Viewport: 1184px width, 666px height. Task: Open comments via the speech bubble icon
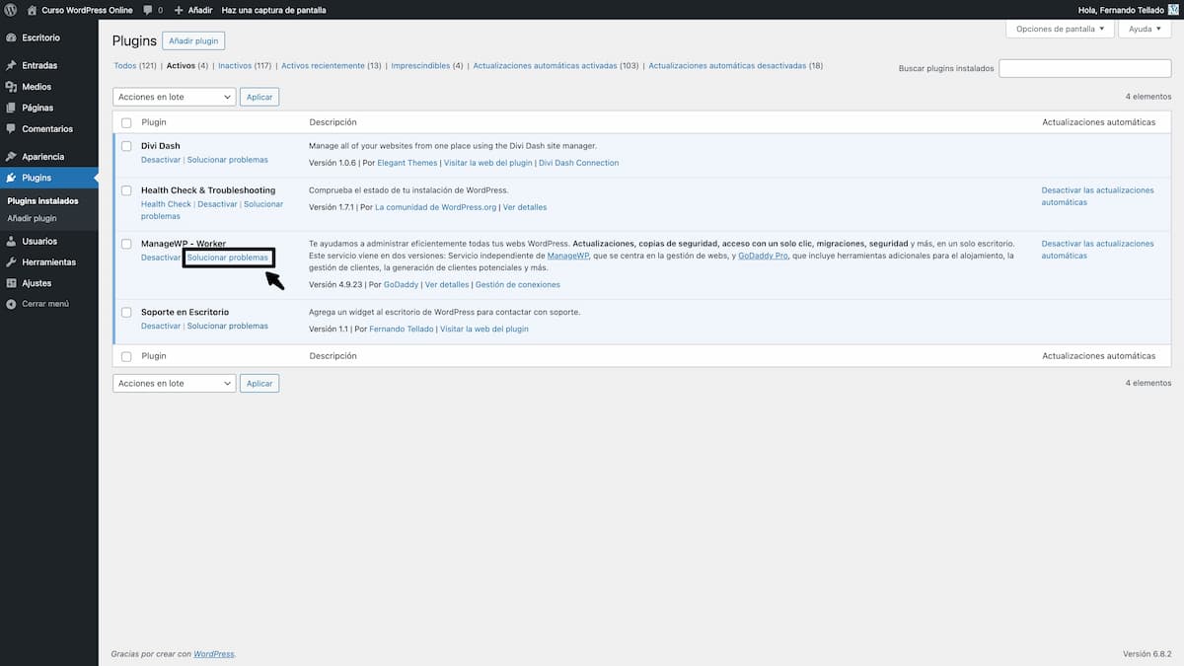pos(148,9)
